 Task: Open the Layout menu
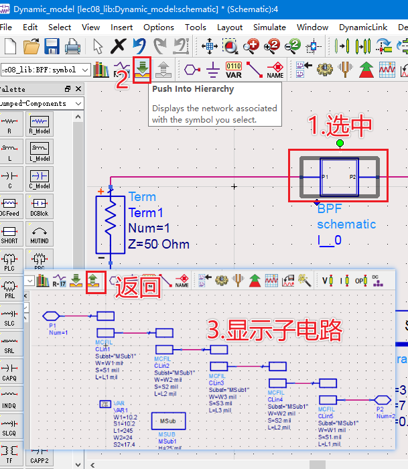[x=230, y=27]
